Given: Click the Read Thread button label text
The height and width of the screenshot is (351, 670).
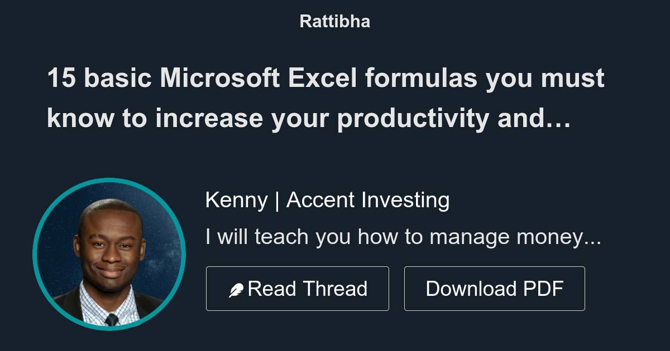Looking at the screenshot, I should [x=308, y=288].
